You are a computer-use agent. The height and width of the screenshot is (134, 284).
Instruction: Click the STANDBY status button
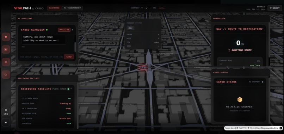pos(274,8)
